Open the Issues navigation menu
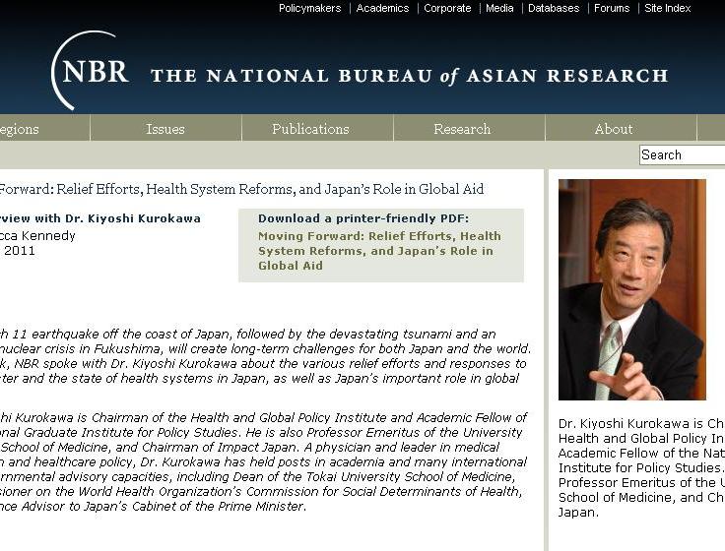 [x=165, y=129]
